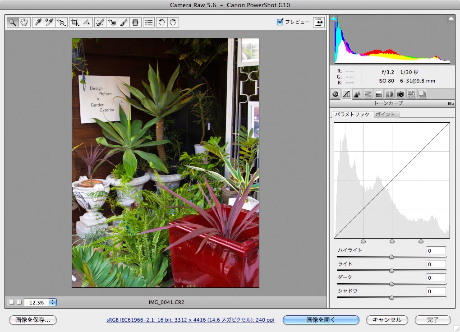Open the Camera Calibration panel icon
The height and width of the screenshot is (332, 460).
coord(400,94)
